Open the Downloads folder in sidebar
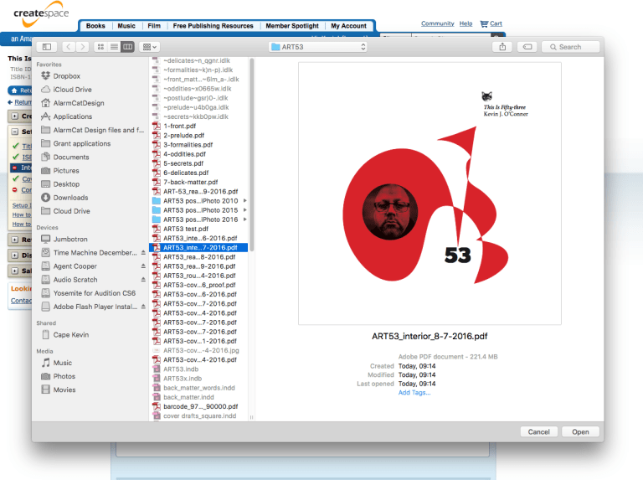Viewport: 643px width, 480px height. 70,198
